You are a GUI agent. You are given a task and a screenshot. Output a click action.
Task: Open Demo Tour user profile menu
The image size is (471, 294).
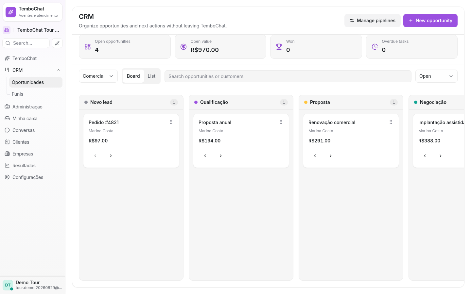33,285
